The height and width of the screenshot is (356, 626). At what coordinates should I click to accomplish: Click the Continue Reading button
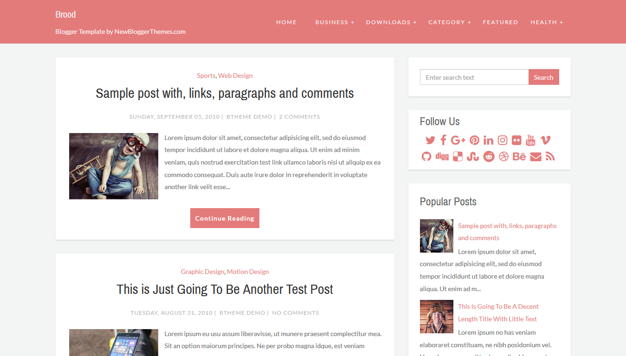click(225, 218)
